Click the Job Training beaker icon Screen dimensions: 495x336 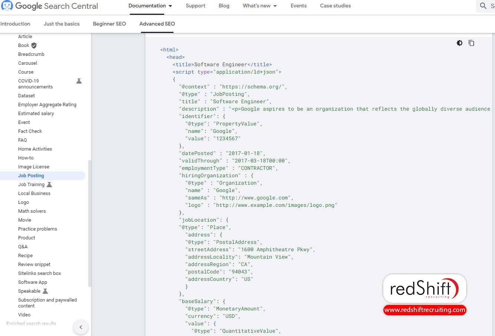pyautogui.click(x=49, y=185)
